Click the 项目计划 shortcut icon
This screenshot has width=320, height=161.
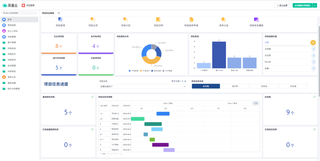[x=126, y=20]
